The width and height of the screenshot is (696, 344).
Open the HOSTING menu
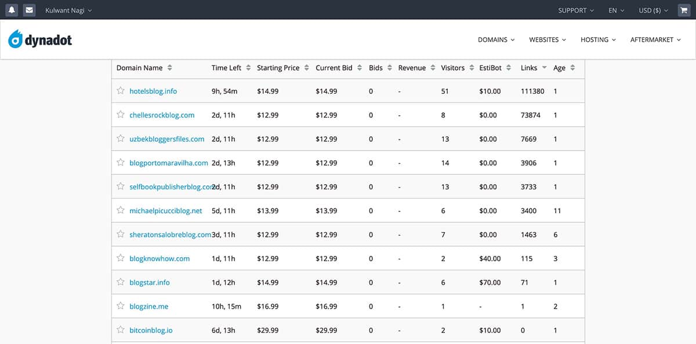click(x=598, y=40)
